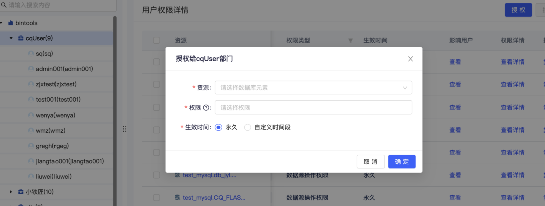Viewport: 545px width, 206px height.
Task: Collapse the bintools tree node arrow
Action: point(2,23)
